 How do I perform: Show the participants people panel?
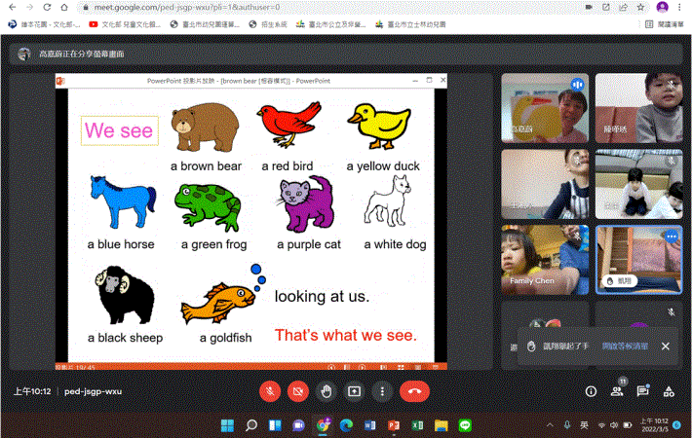click(617, 391)
